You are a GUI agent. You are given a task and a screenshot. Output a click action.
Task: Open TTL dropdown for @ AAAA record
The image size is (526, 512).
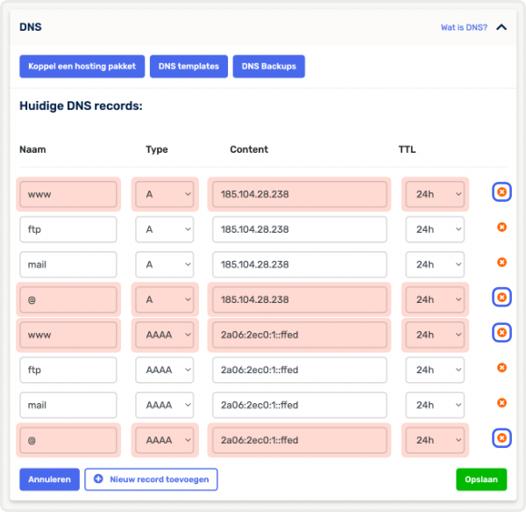tap(434, 440)
